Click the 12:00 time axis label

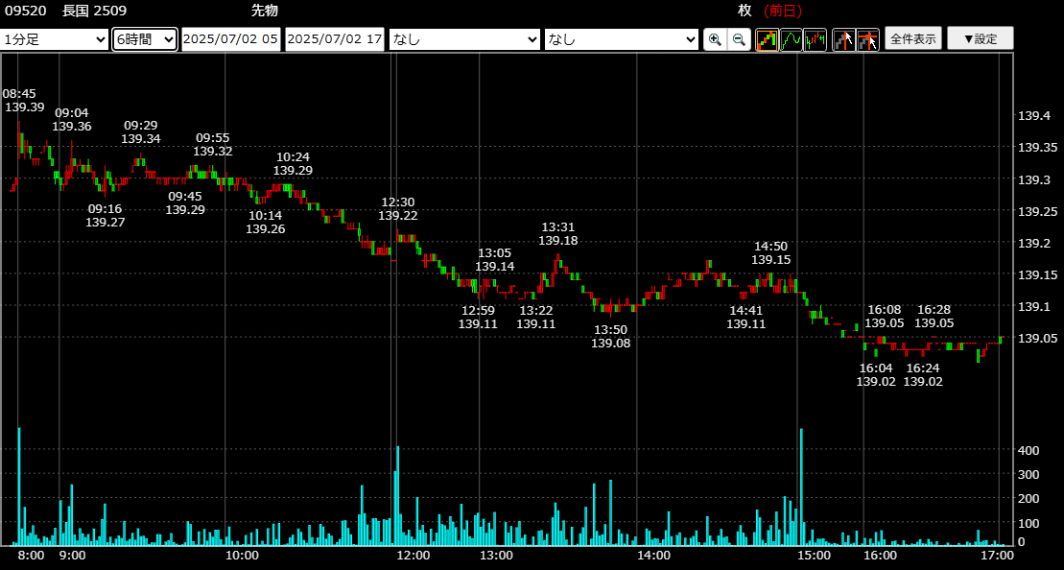pyautogui.click(x=413, y=555)
